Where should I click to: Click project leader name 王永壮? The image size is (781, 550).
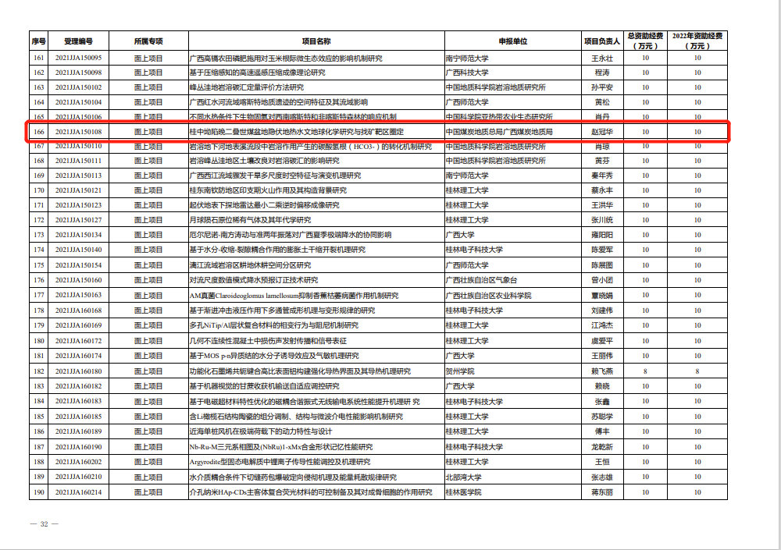point(602,59)
